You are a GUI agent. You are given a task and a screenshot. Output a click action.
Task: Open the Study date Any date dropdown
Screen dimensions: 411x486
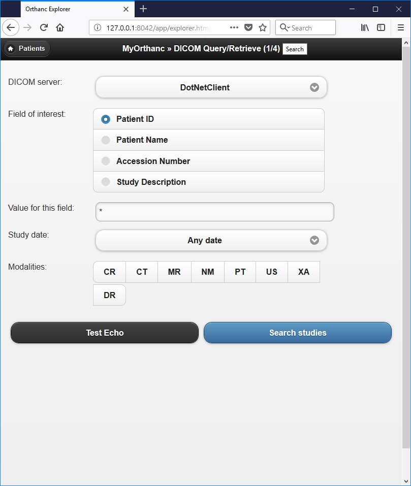pyautogui.click(x=211, y=240)
